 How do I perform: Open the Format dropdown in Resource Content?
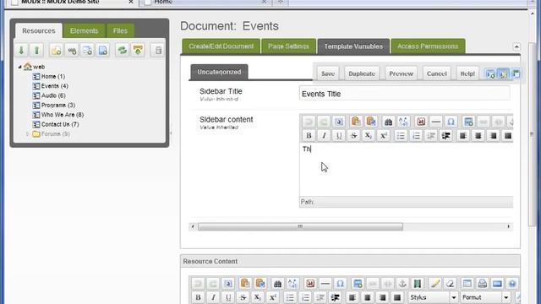coord(485,297)
